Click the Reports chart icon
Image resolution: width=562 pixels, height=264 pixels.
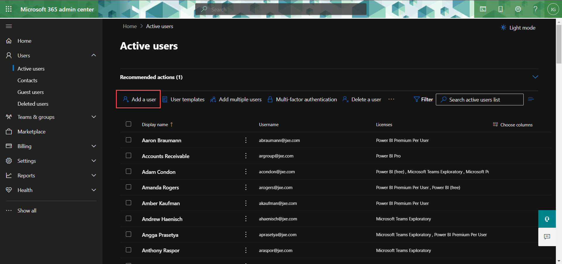pos(9,175)
